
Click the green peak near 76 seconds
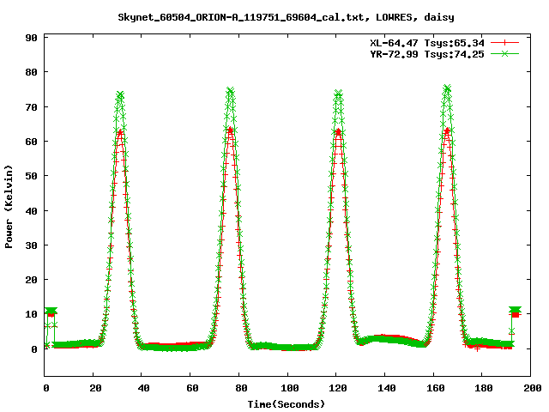pos(230,91)
